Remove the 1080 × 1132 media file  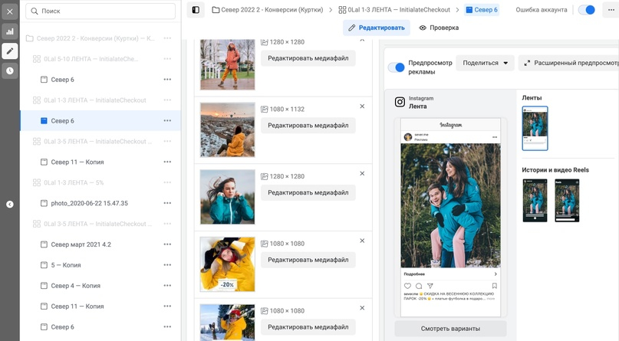(x=362, y=107)
